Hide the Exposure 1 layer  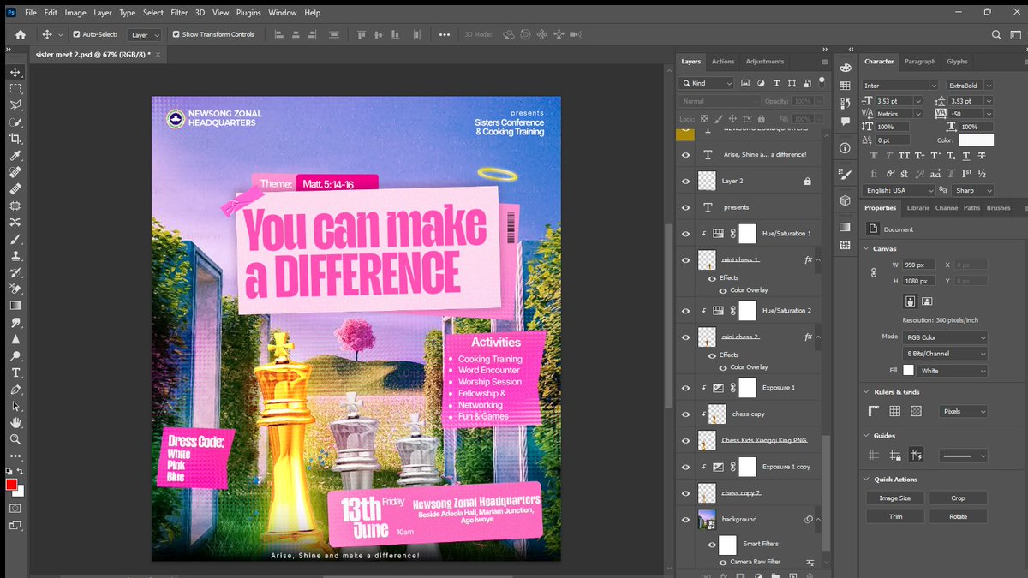tap(685, 388)
